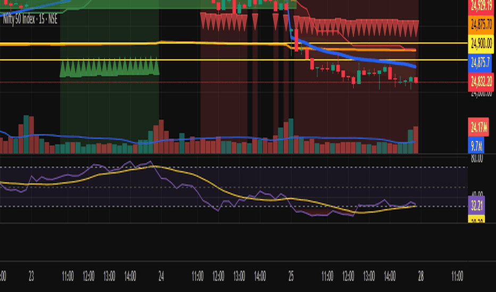Select the red 24.17M volume label
The width and height of the screenshot is (496, 292).
click(478, 127)
